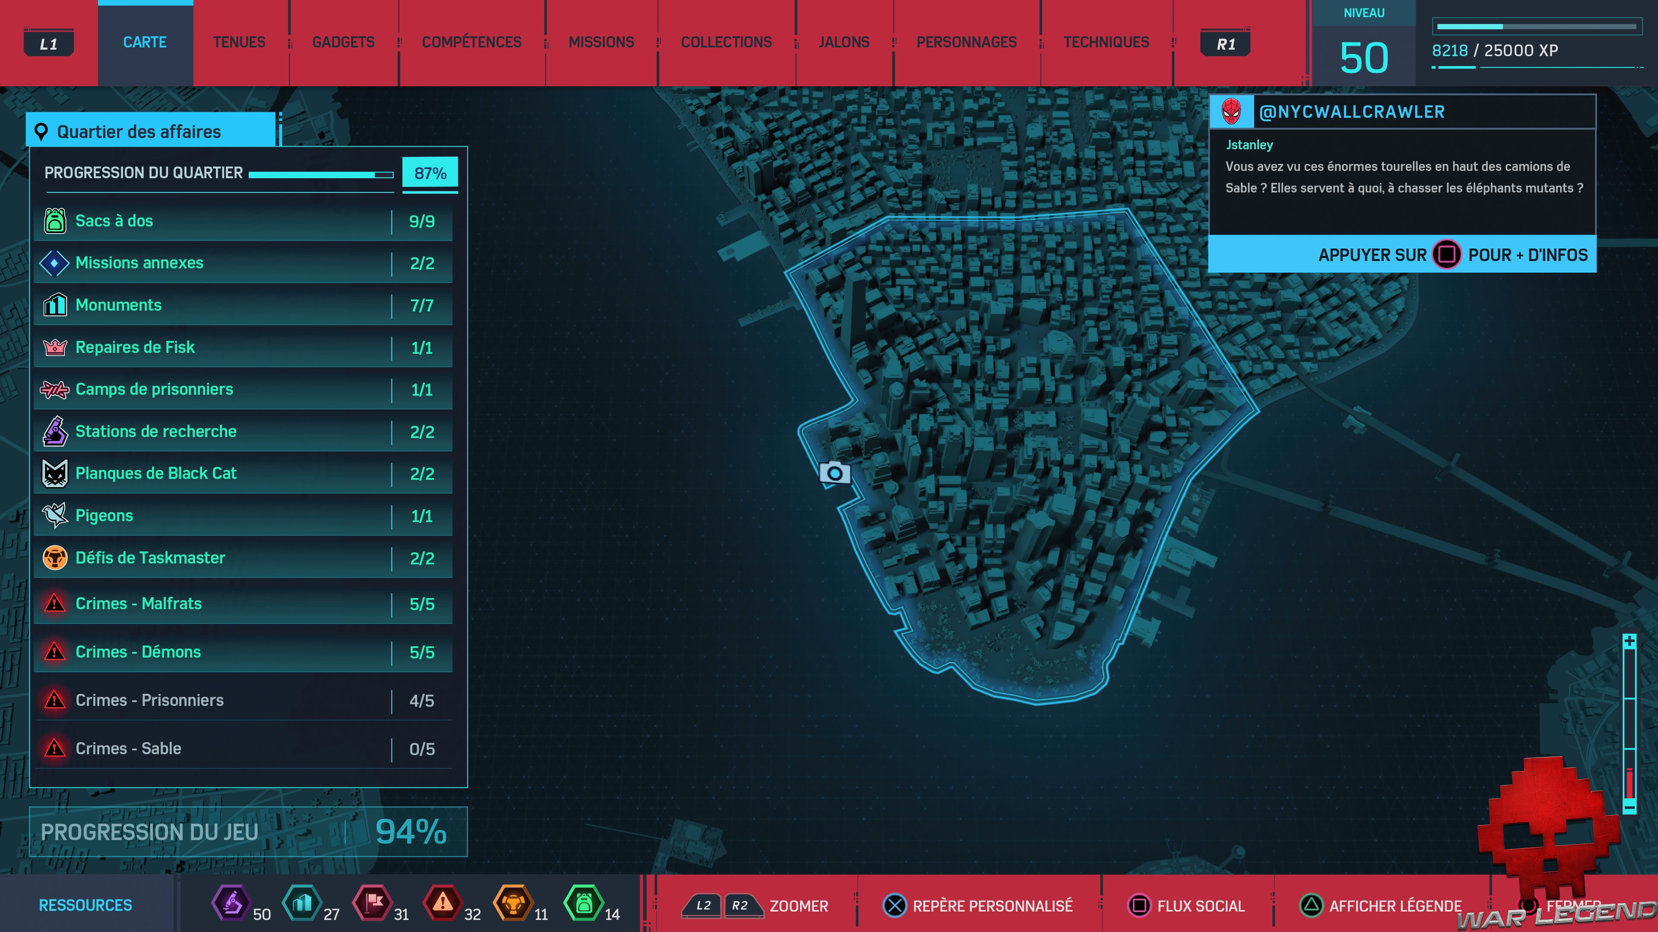
Task: Click the Spider-Man avatar on social feed
Action: [1231, 112]
